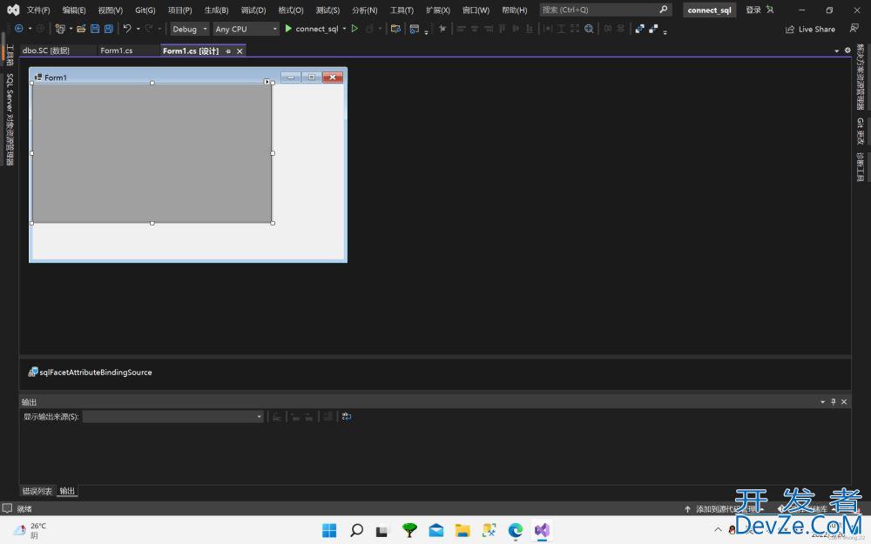Close the Form1.cs [设计] tab
Image resolution: width=871 pixels, height=544 pixels.
pyautogui.click(x=240, y=51)
